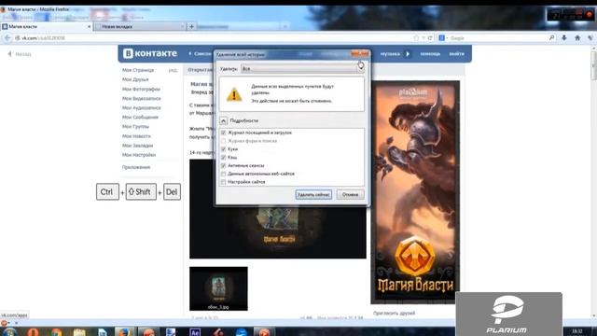Click the After Effects icon in taskbar
This screenshot has height=336, width=597.
pyautogui.click(x=195, y=332)
